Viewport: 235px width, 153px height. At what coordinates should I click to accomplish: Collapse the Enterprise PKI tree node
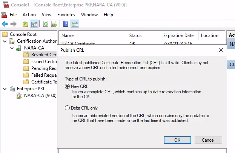point(5,89)
